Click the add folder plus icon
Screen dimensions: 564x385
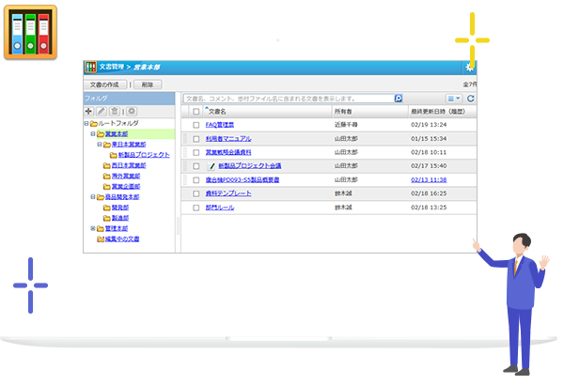(89, 111)
